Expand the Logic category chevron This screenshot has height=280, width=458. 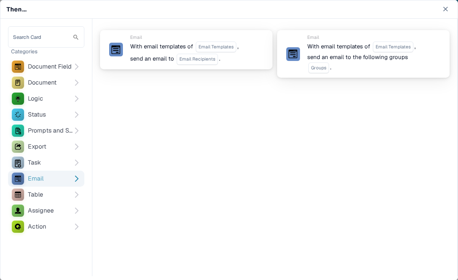[x=77, y=99]
